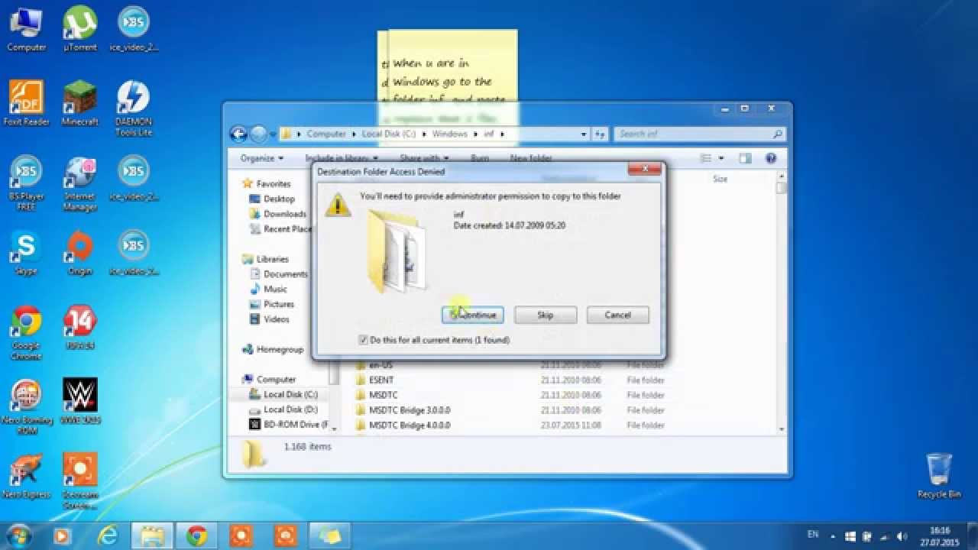
Task: Open the Documents library
Action: coord(285,273)
